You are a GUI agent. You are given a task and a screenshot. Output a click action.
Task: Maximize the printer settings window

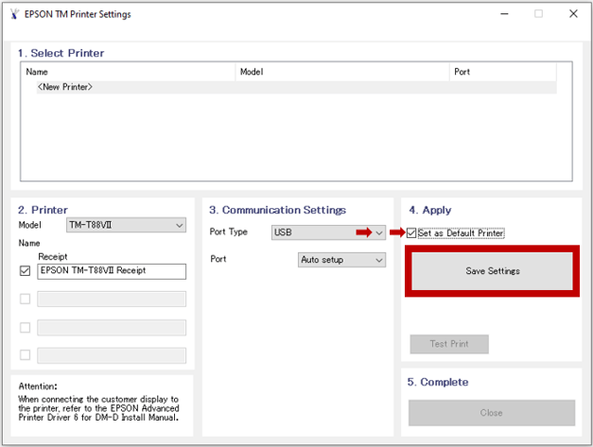(x=538, y=14)
